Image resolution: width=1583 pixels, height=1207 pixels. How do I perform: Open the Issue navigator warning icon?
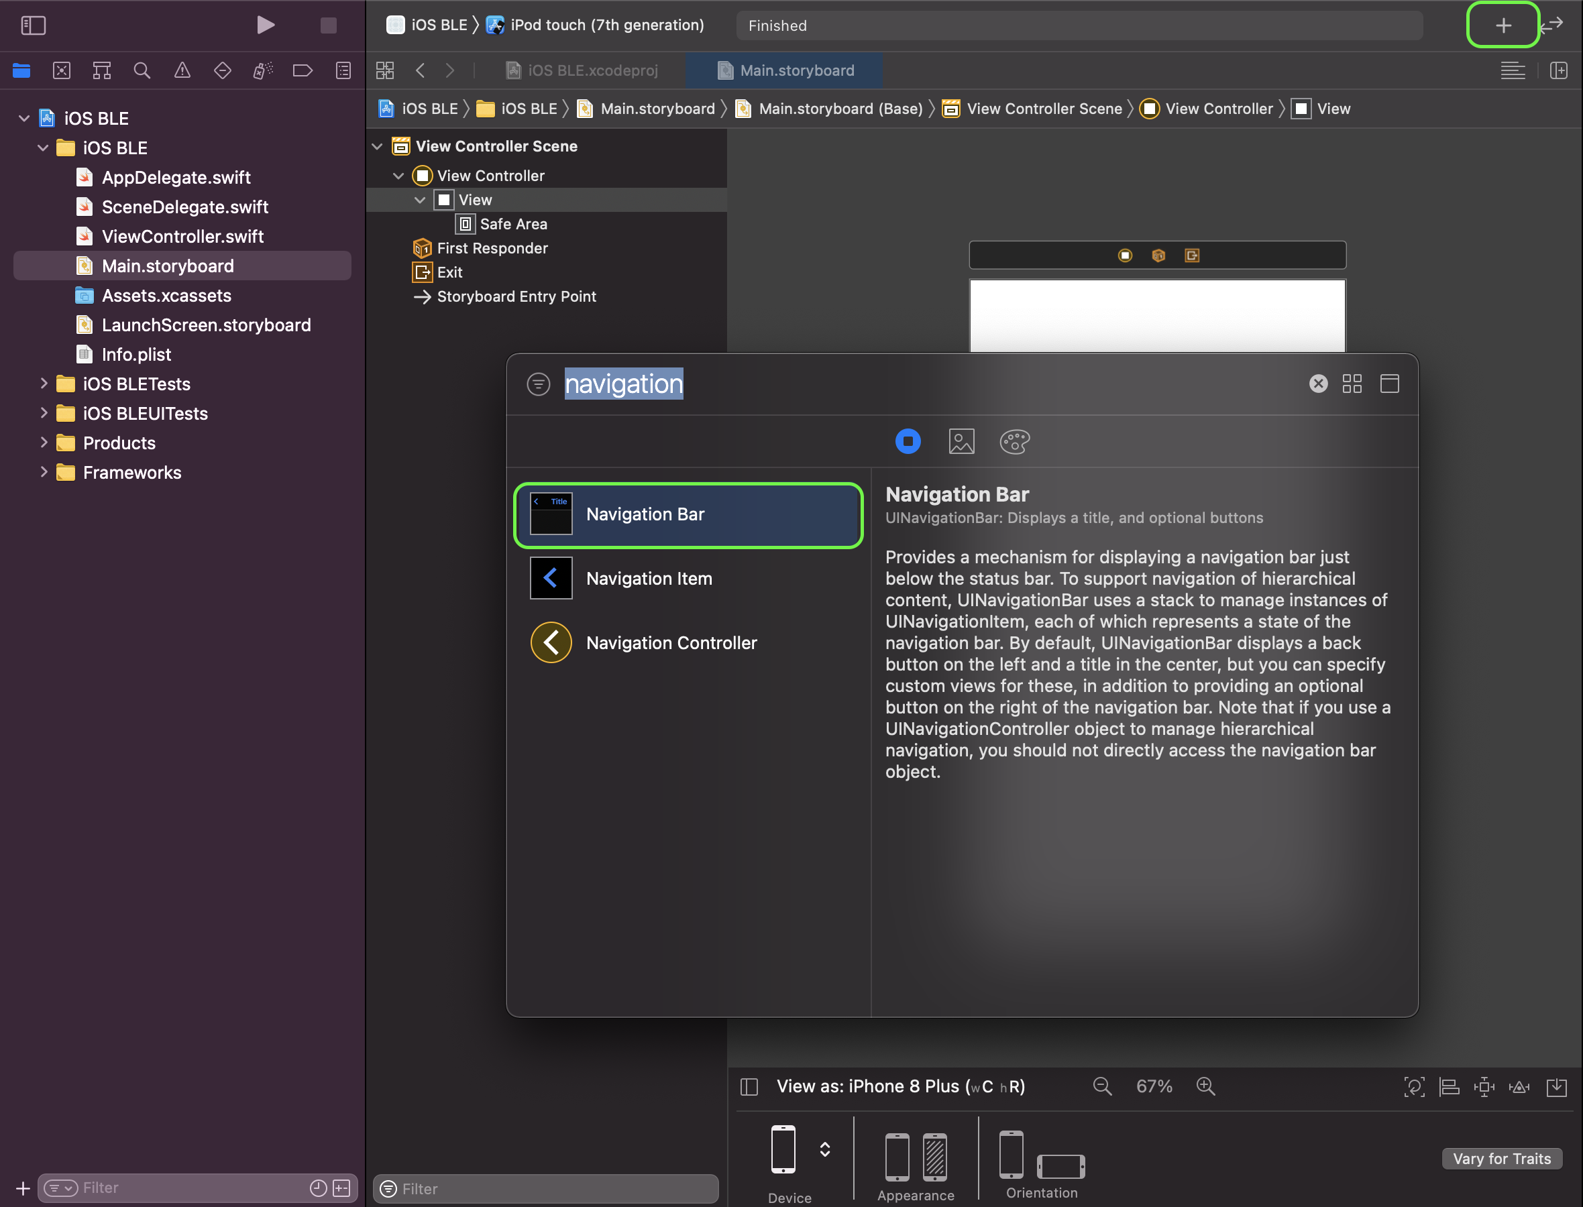(x=182, y=70)
